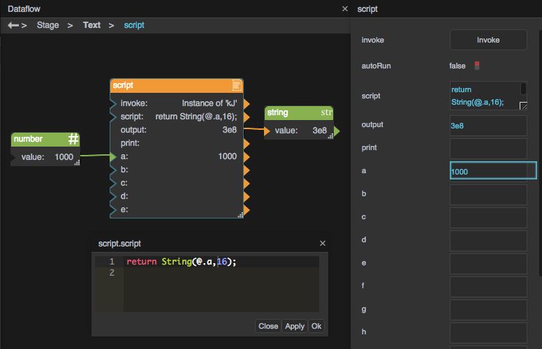Click the e property field
542x349 pixels.
pos(488,264)
